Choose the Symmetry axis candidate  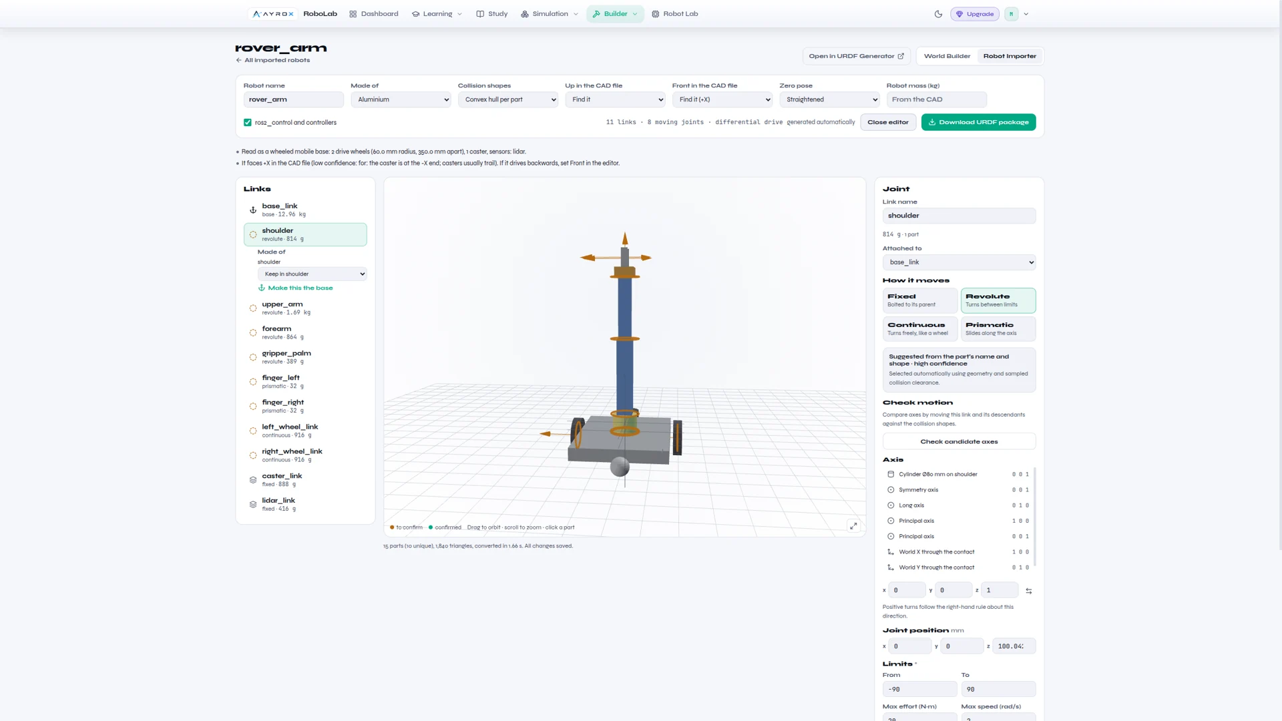point(958,490)
